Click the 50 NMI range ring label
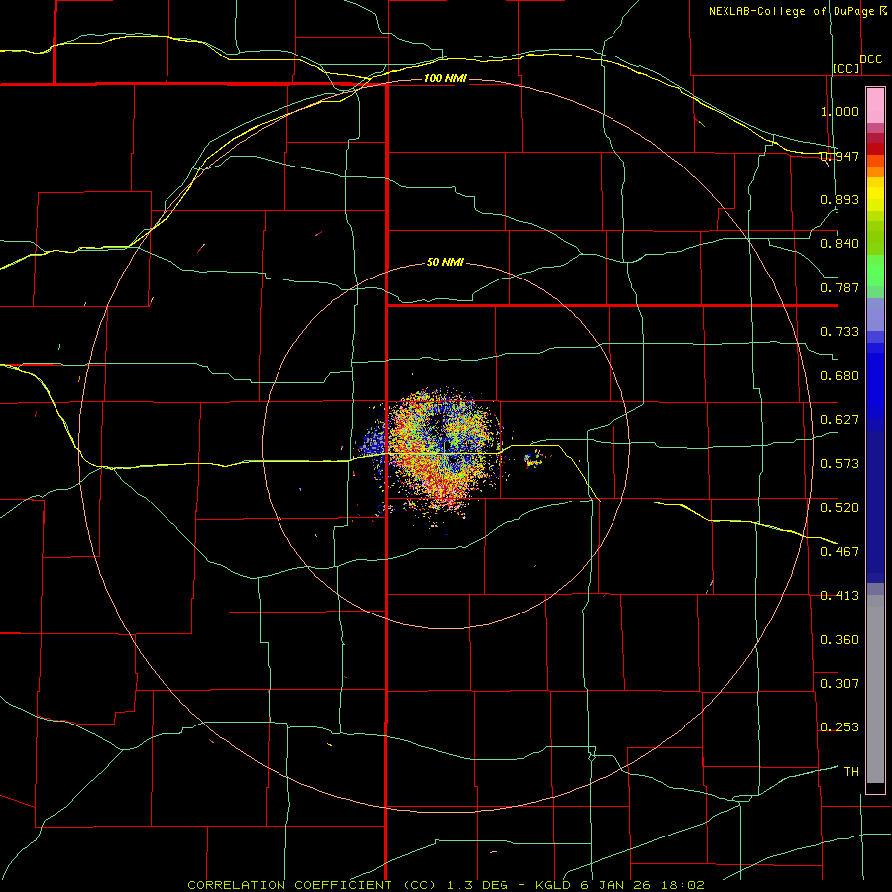The image size is (892, 892). point(445,262)
